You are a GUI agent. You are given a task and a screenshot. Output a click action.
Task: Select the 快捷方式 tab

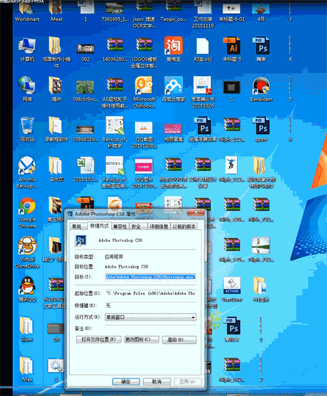99,226
